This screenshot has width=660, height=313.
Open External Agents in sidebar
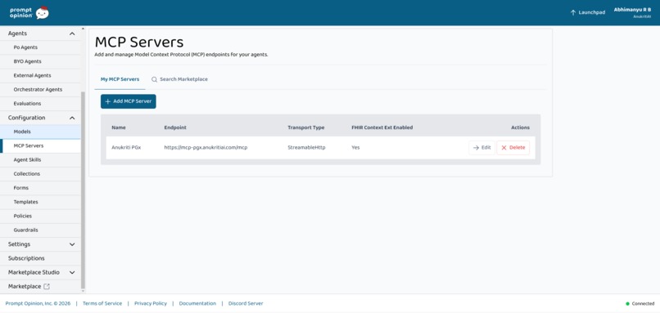point(40,76)
